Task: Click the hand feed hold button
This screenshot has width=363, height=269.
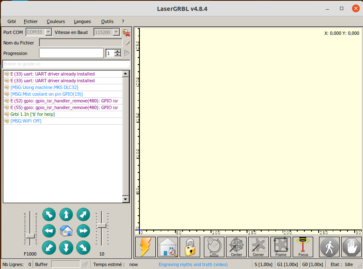Action: (x=351, y=247)
